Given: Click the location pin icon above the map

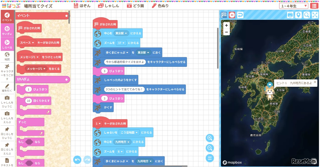Looking at the screenshot, I should 298,15.
